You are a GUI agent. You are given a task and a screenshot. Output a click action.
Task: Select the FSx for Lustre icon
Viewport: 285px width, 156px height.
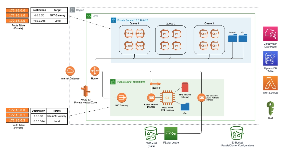pos(171,134)
